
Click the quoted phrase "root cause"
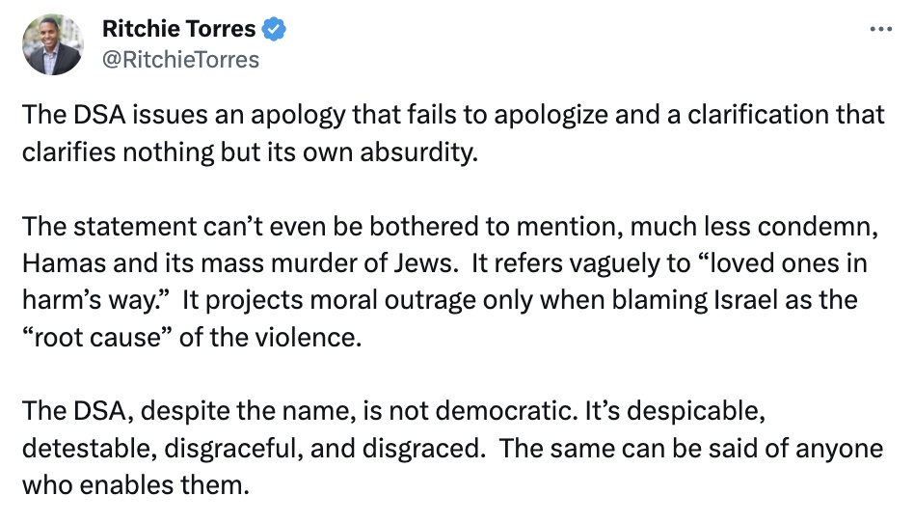tap(96, 338)
